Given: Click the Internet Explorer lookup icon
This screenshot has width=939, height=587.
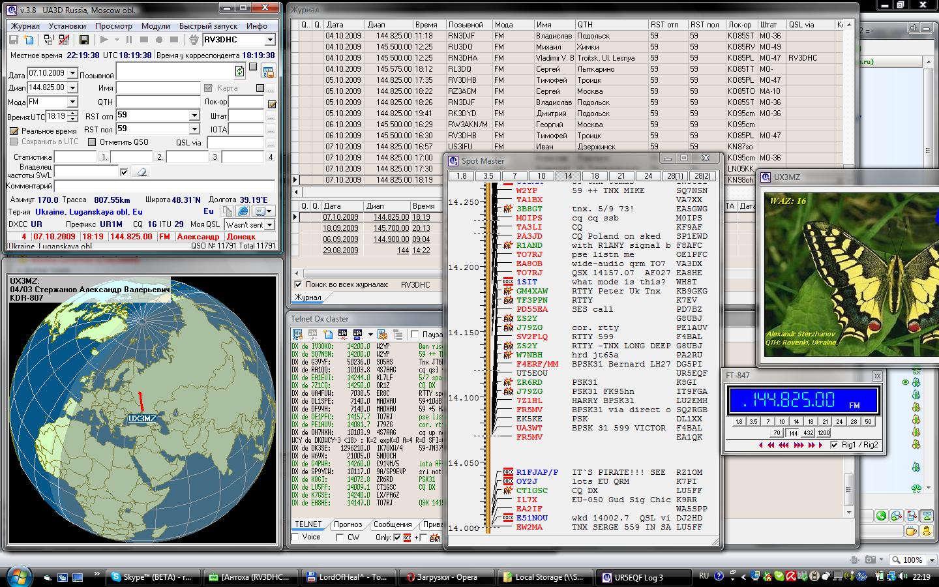Looking at the screenshot, I should pyautogui.click(x=243, y=211).
